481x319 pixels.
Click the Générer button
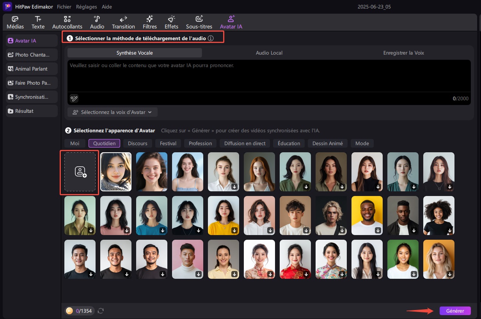455,311
